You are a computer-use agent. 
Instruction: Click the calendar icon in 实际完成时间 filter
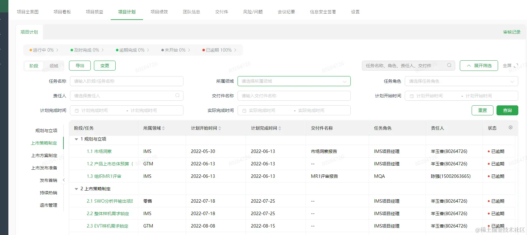pyautogui.click(x=244, y=111)
